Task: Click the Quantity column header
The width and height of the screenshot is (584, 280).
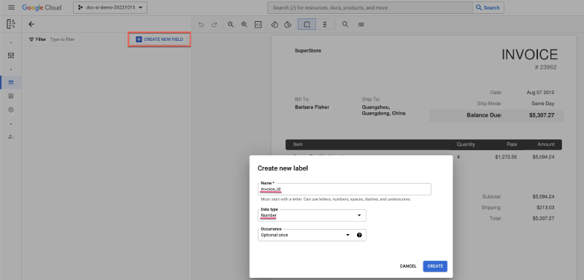Action: pyautogui.click(x=466, y=144)
